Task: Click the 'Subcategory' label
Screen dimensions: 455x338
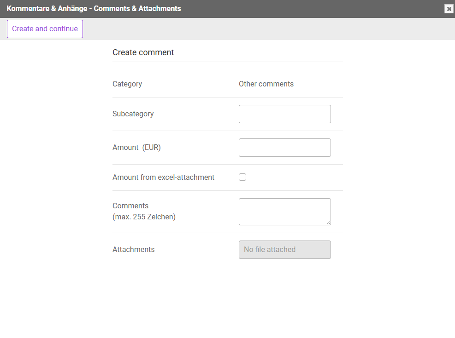Action: coord(133,114)
